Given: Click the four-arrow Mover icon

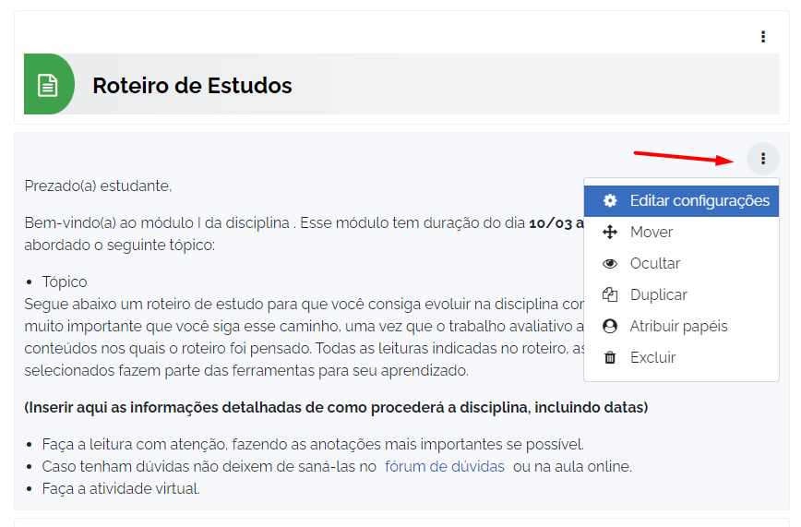Looking at the screenshot, I should coord(609,233).
